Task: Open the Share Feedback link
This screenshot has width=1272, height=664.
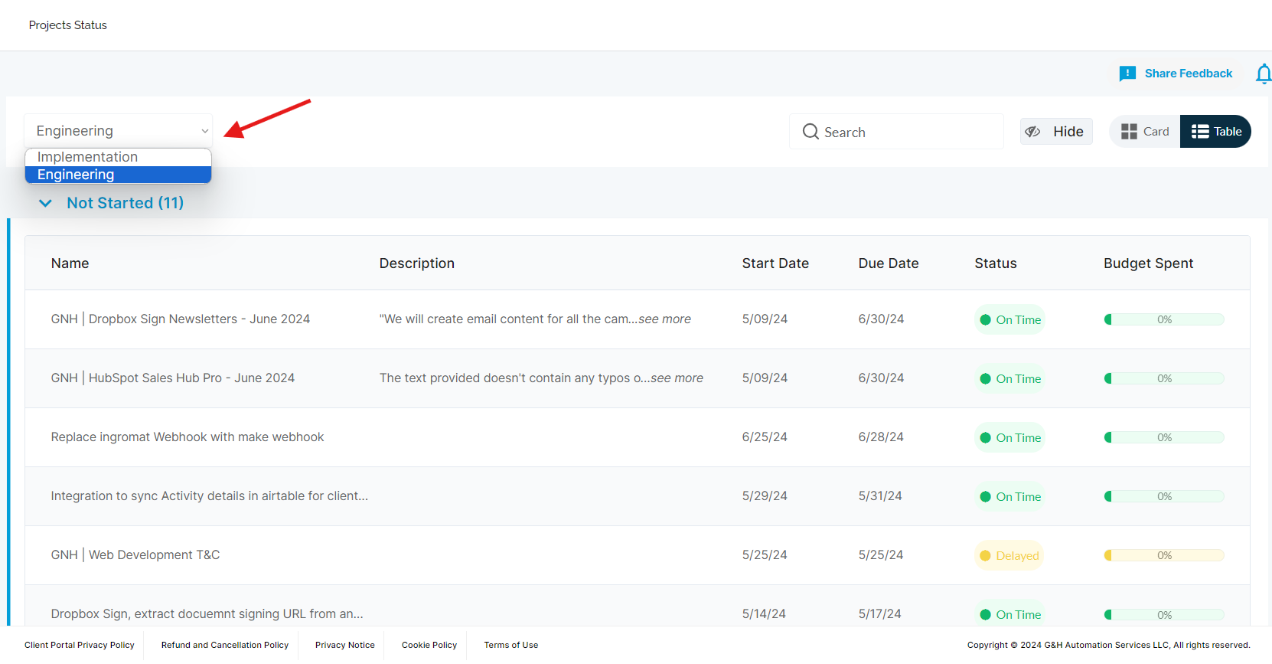Action: click(1188, 74)
